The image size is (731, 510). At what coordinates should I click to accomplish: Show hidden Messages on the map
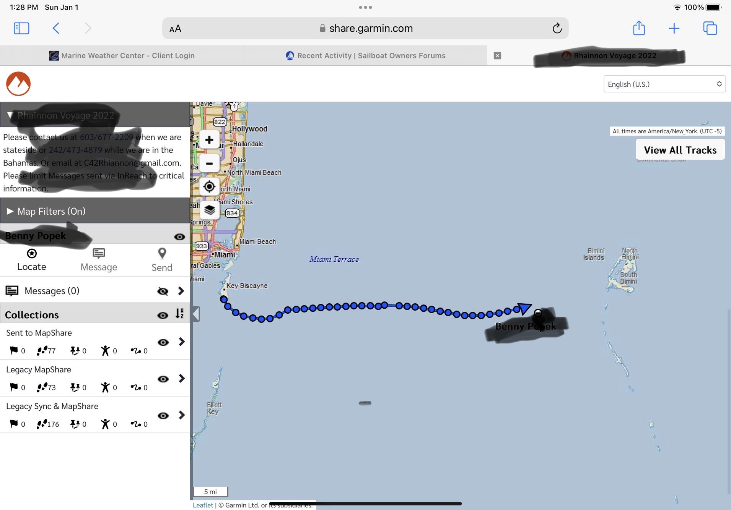(163, 291)
